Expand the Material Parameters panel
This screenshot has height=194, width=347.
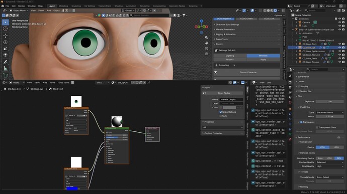(x=247, y=30)
